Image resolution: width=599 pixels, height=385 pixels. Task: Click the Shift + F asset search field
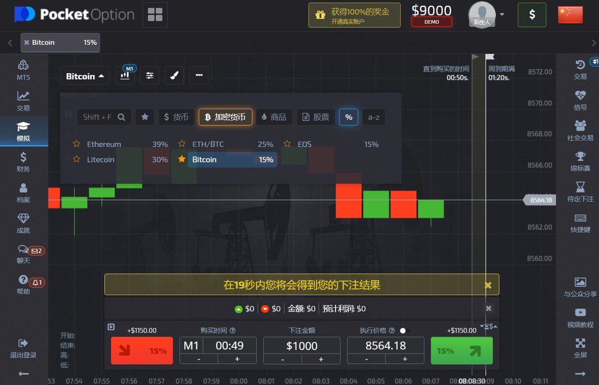coord(104,117)
